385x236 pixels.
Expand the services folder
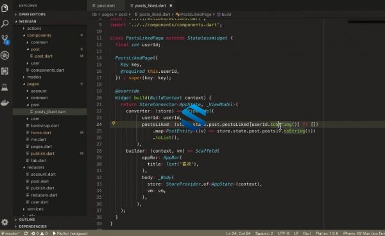tap(35, 209)
